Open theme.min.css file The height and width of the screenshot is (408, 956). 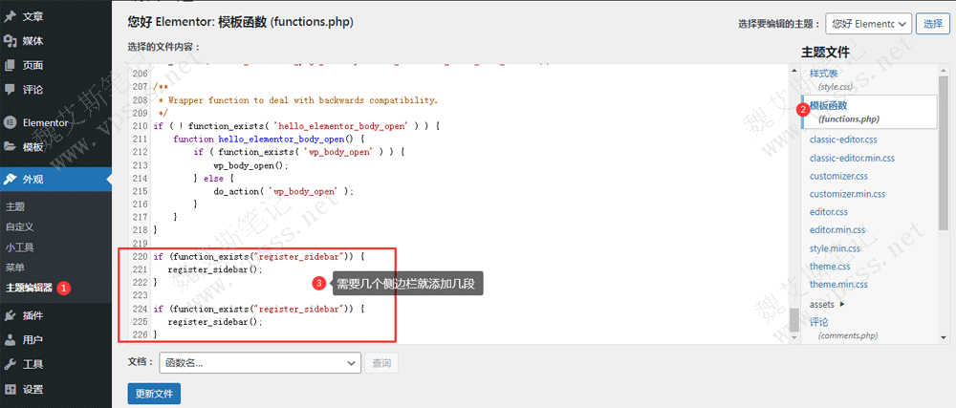[839, 285]
